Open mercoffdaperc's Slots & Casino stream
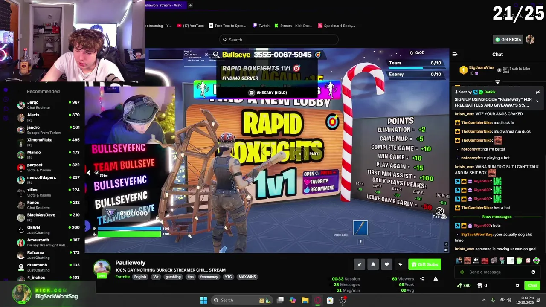Viewport: 546px width, 307px height. point(48,180)
